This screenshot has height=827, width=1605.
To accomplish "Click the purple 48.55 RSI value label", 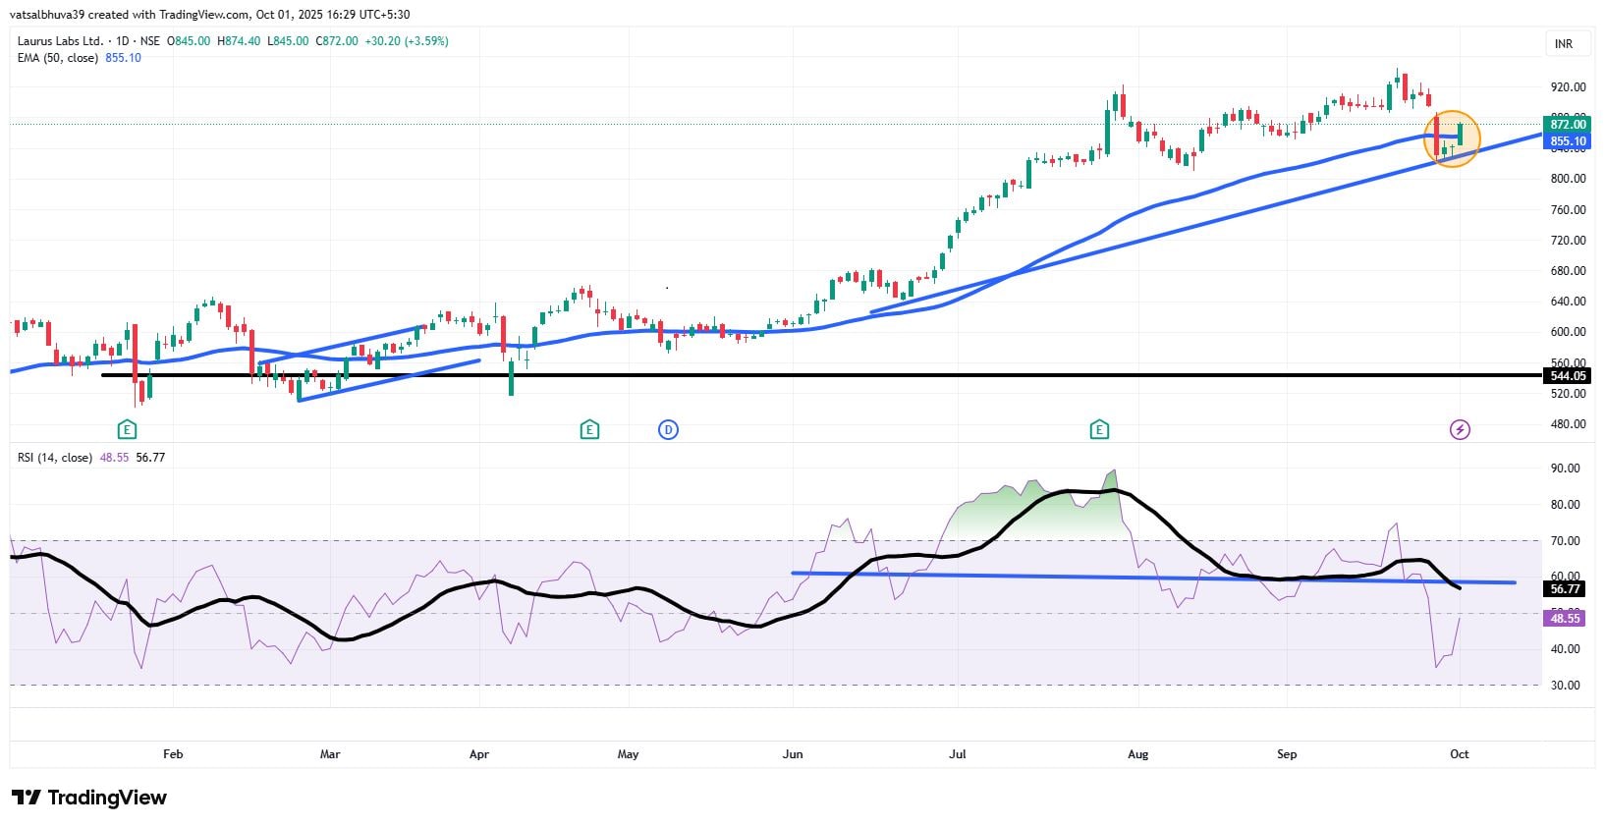I will [x=1564, y=618].
